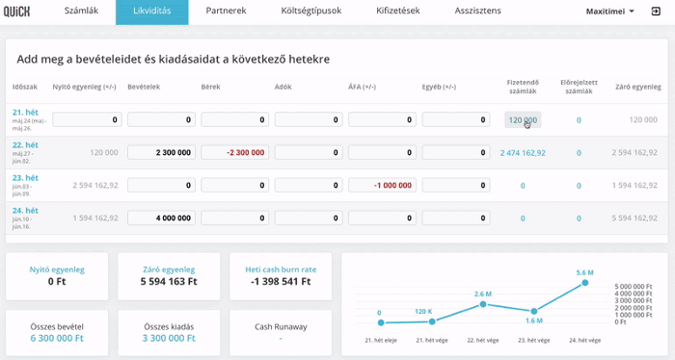Click Záró egyenleg value 5 594 162,92
The height and width of the screenshot is (360, 675).
pyautogui.click(x=634, y=219)
